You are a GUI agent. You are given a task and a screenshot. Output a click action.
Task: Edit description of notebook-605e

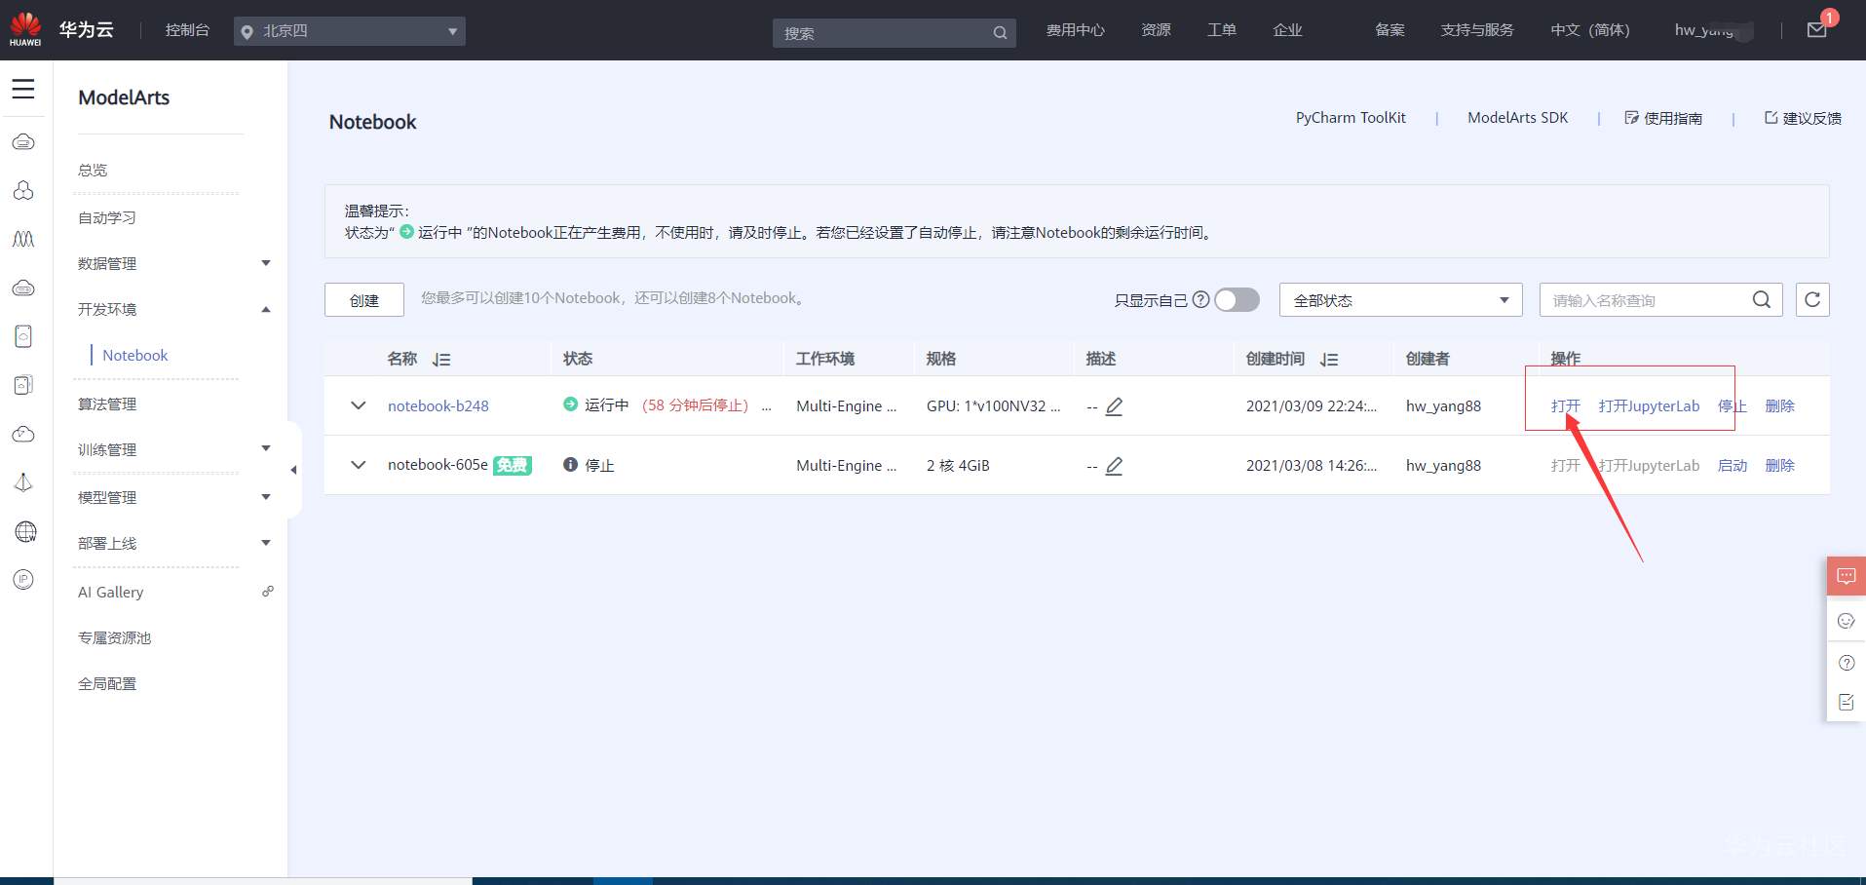(1115, 466)
